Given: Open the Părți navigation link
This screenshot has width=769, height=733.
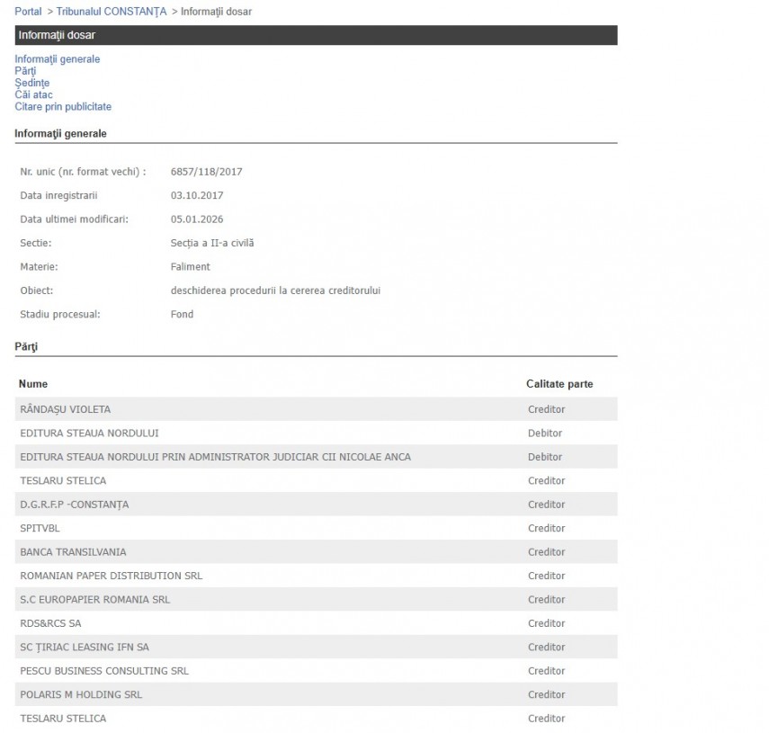Looking at the screenshot, I should (25, 71).
